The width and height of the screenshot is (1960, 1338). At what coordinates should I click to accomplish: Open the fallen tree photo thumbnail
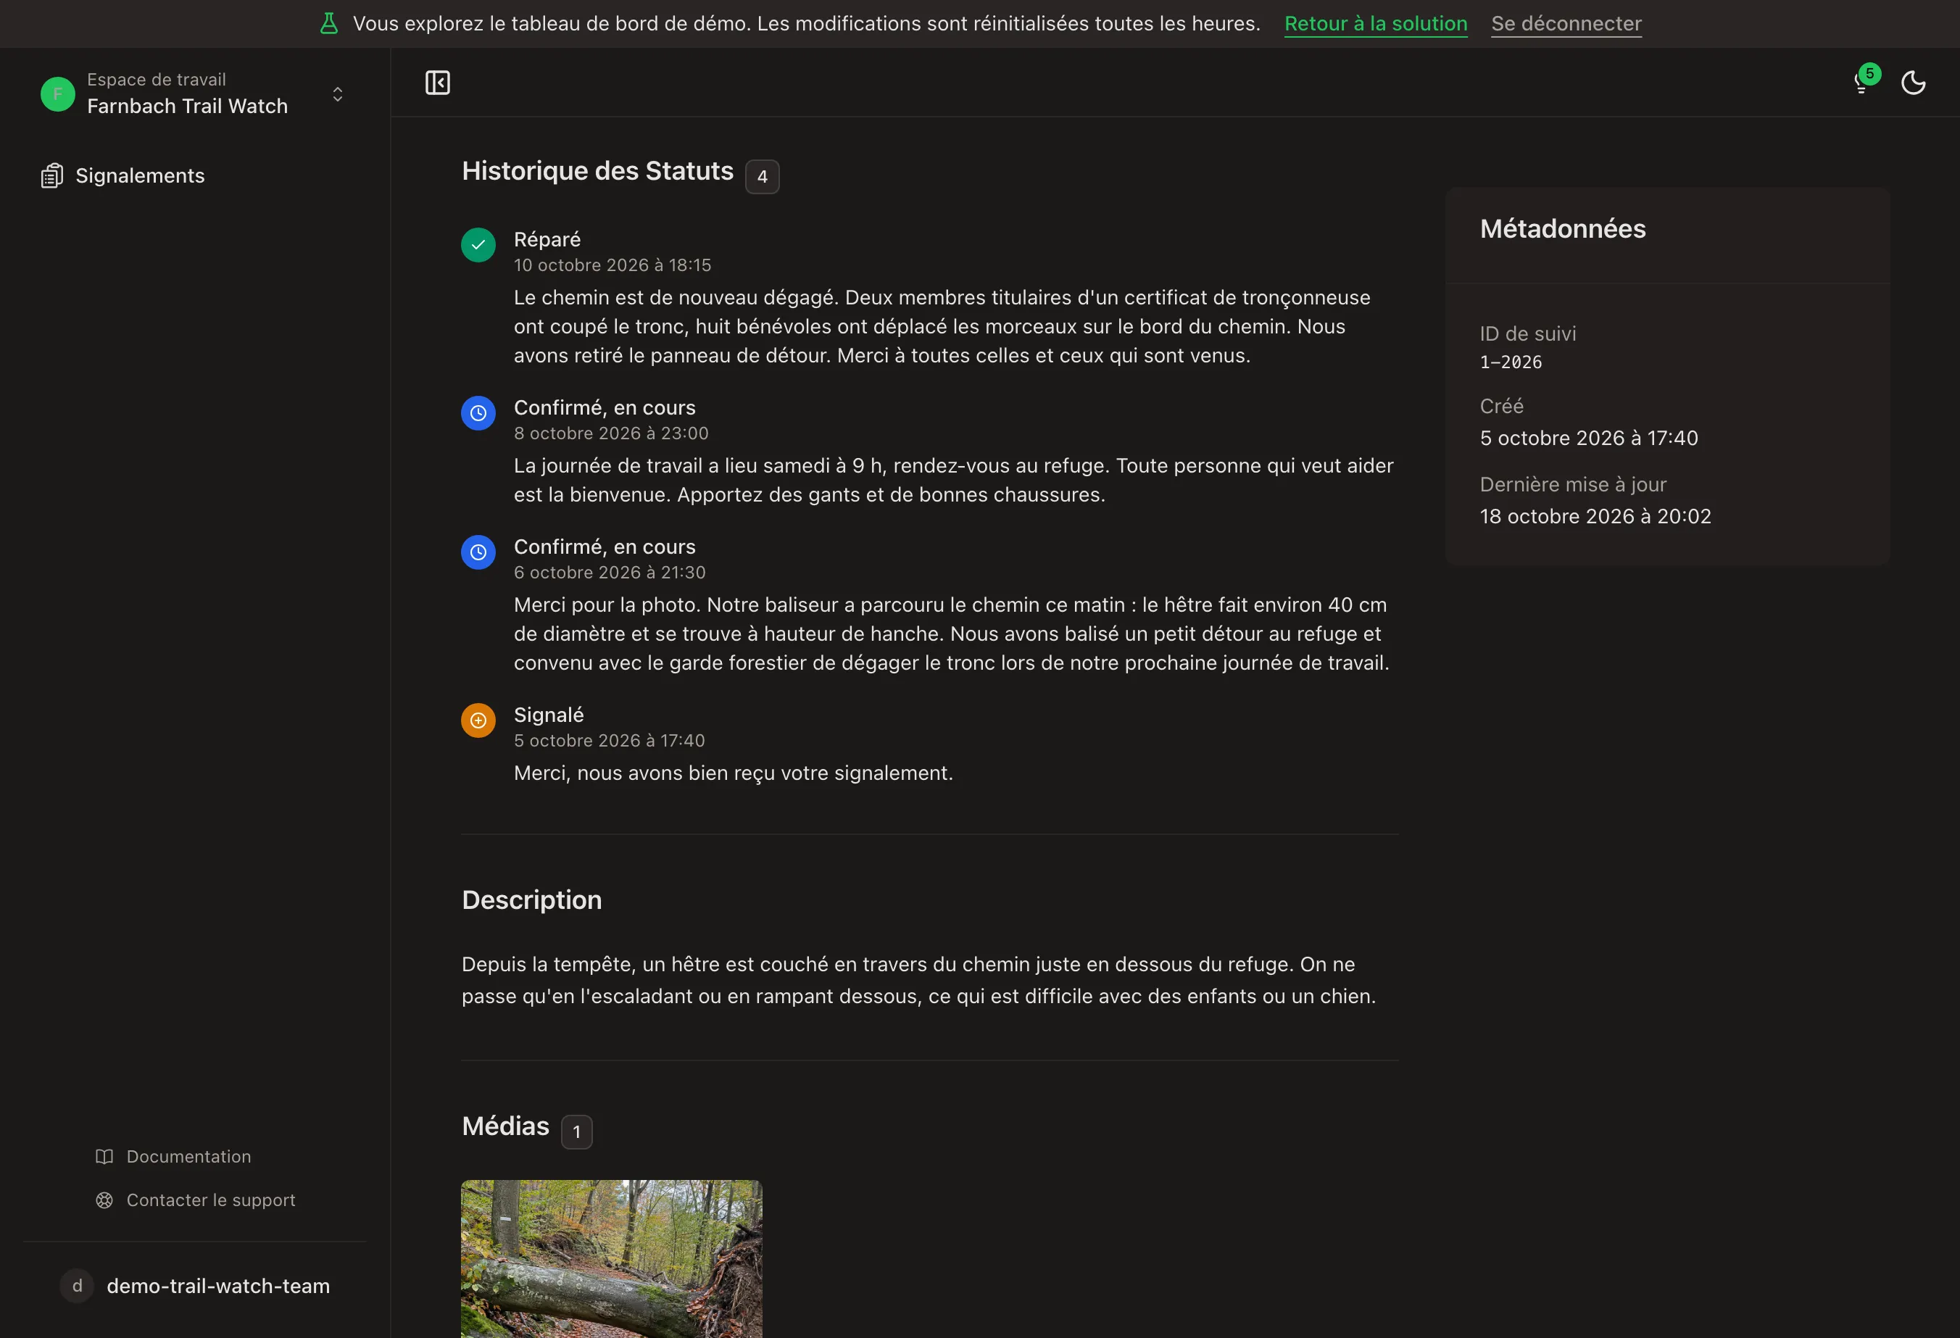pos(612,1259)
